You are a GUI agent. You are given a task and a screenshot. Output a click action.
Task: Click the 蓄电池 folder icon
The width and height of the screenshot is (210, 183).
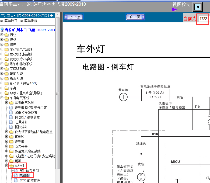(x=11, y=137)
